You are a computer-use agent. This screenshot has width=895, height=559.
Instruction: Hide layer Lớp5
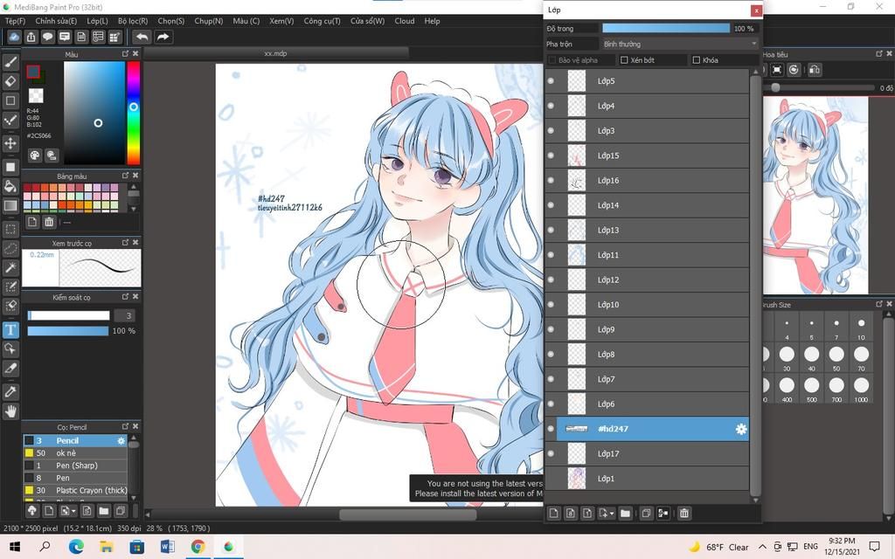[551, 81]
